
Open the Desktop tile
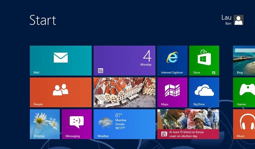[45, 124]
